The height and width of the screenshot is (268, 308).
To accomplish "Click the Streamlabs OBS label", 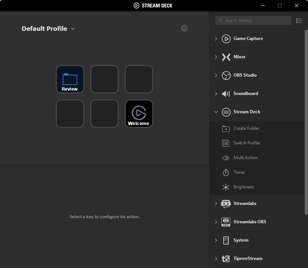I will coord(250,222).
